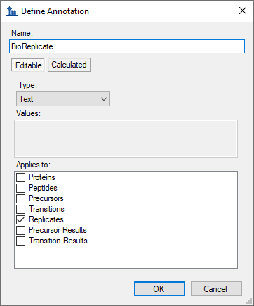Confirm the annotation with OK
This screenshot has height=306, width=254.
(x=159, y=289)
